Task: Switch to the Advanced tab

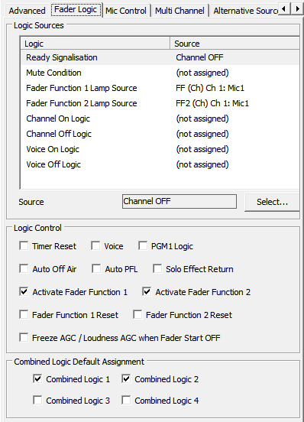Action: 27,11
